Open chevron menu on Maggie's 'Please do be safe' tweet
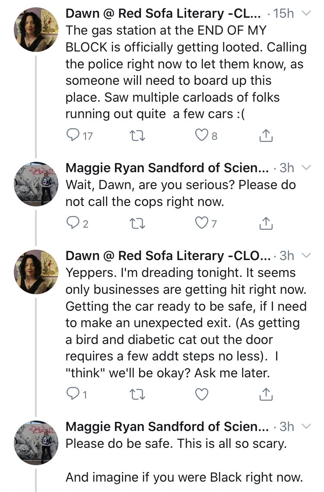This screenshot has height=492, width=324. [x=305, y=426]
